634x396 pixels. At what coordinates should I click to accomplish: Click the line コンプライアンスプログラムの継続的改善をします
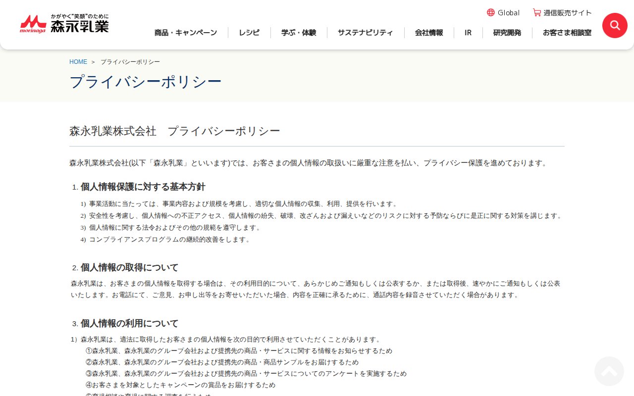171,240
